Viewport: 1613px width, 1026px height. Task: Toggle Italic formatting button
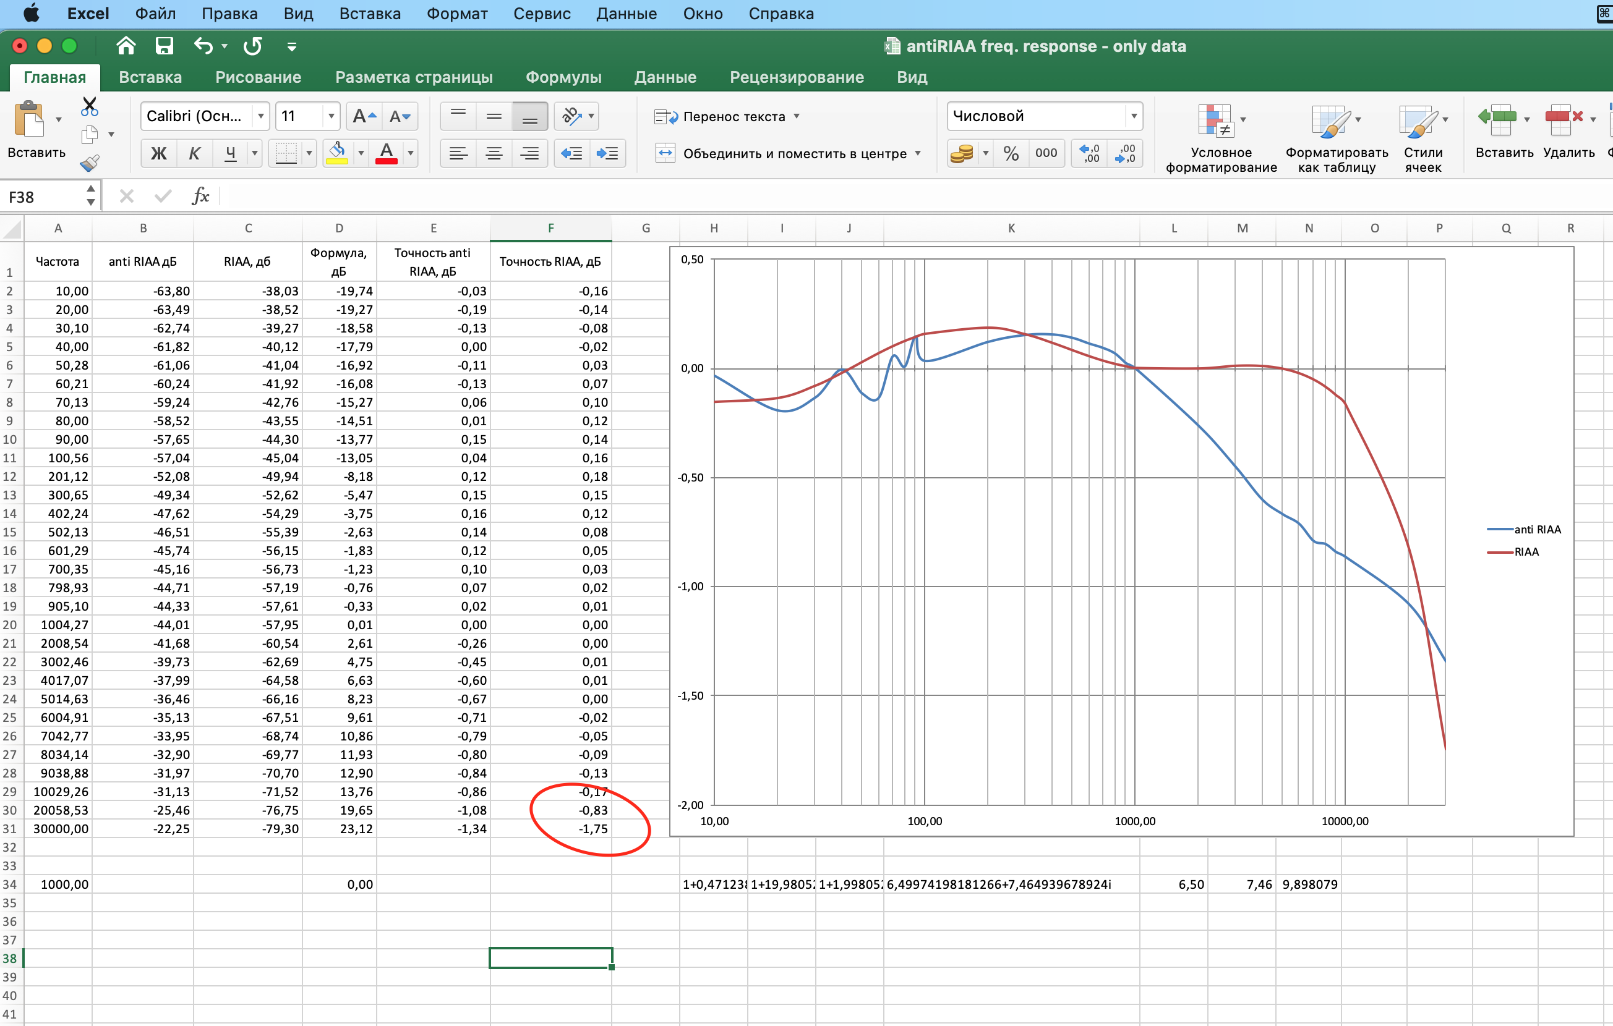[x=194, y=153]
